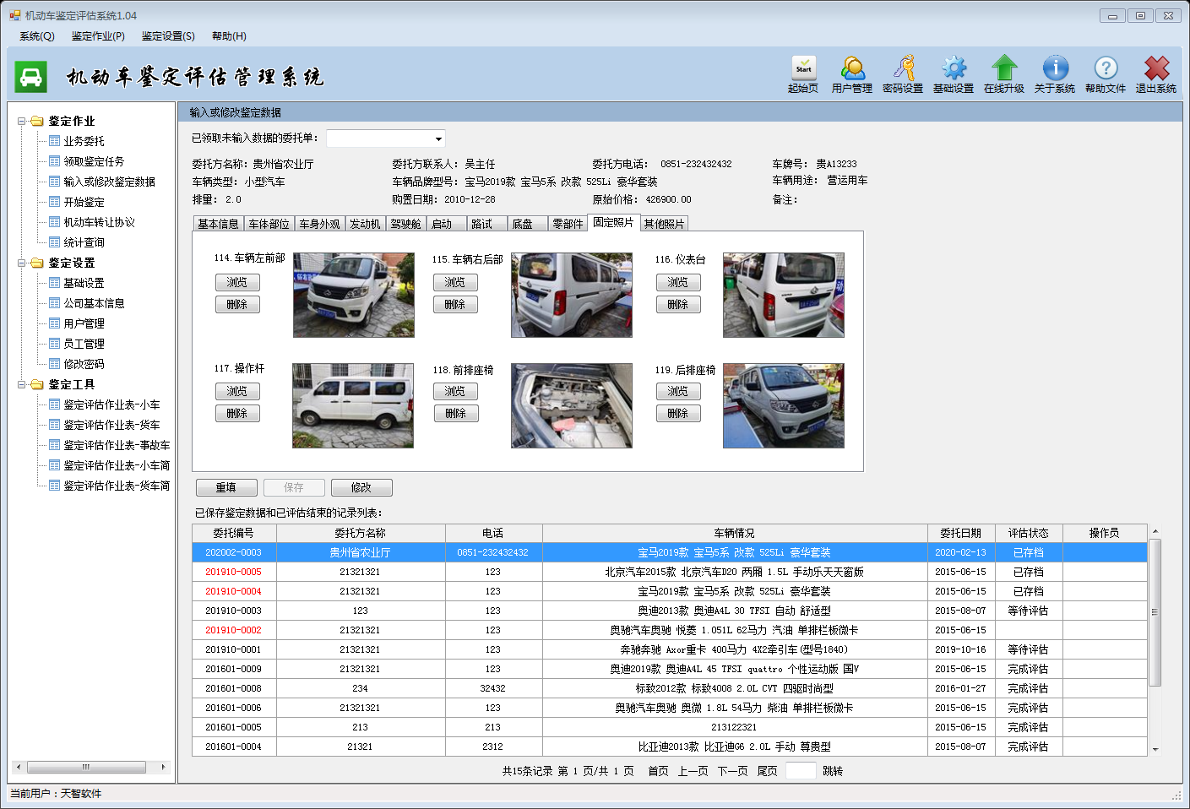
Task: Delete photo for 115.车辆右后部
Action: tap(455, 304)
